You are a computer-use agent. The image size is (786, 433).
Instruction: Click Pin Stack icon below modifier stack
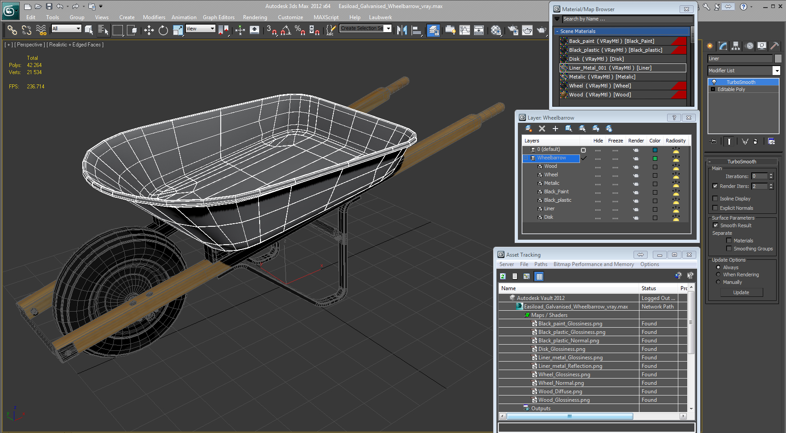click(x=714, y=141)
